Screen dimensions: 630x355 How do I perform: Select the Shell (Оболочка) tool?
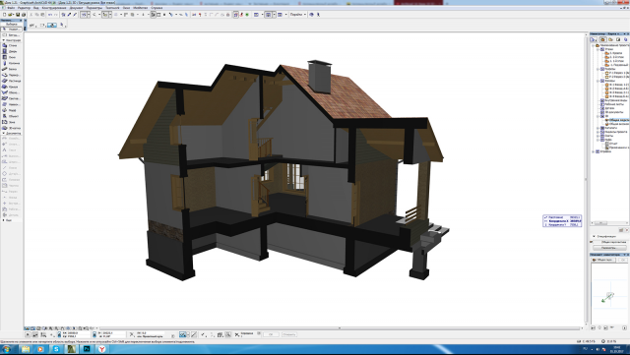11,92
